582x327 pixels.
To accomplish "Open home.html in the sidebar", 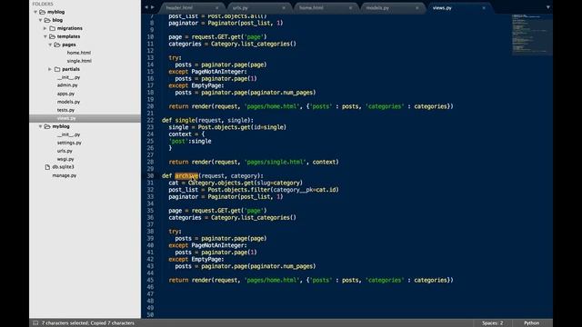I will [79, 53].
